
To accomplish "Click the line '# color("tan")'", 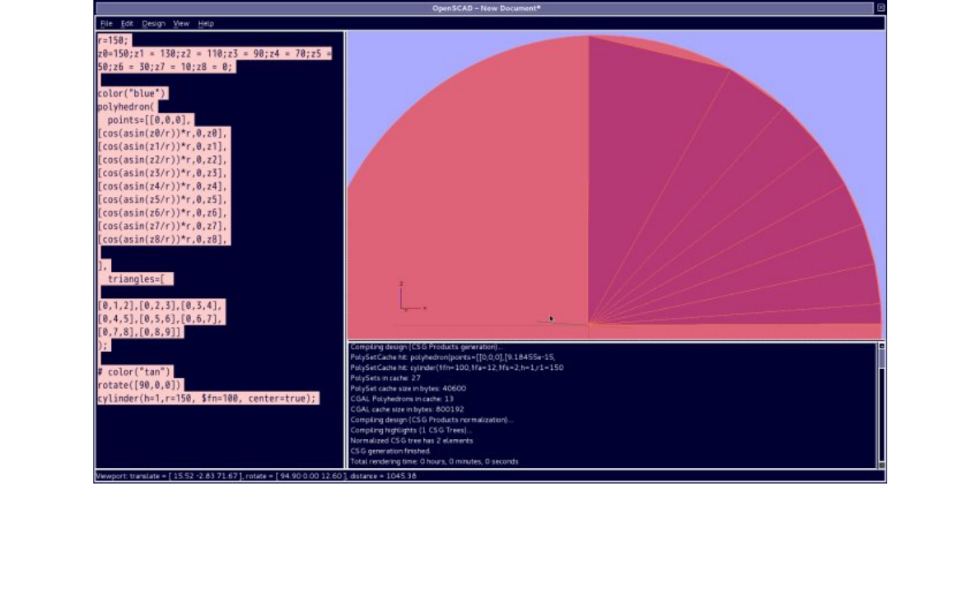I will 134,372.
